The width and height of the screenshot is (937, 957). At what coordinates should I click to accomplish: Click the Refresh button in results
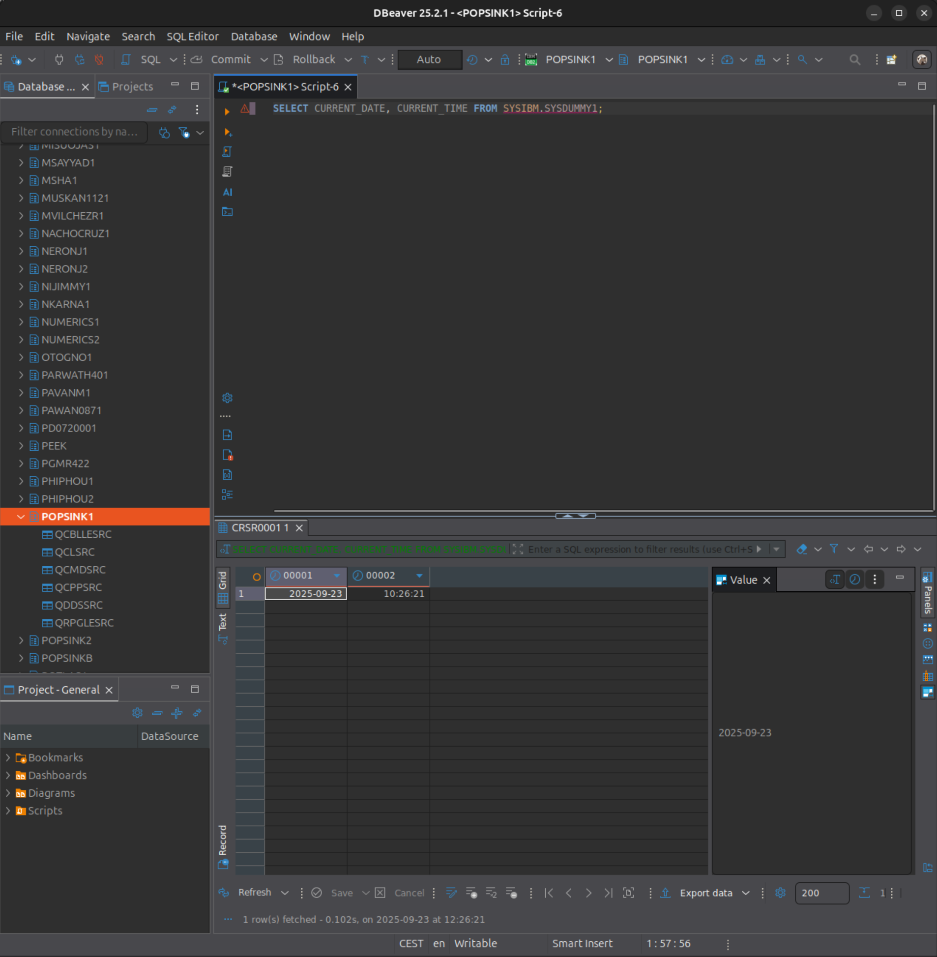coord(254,893)
